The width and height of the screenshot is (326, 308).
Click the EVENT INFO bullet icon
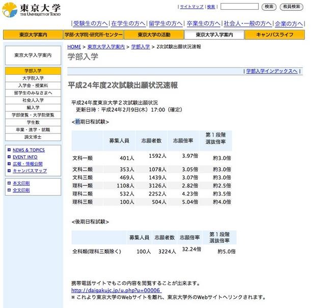pos(9,157)
